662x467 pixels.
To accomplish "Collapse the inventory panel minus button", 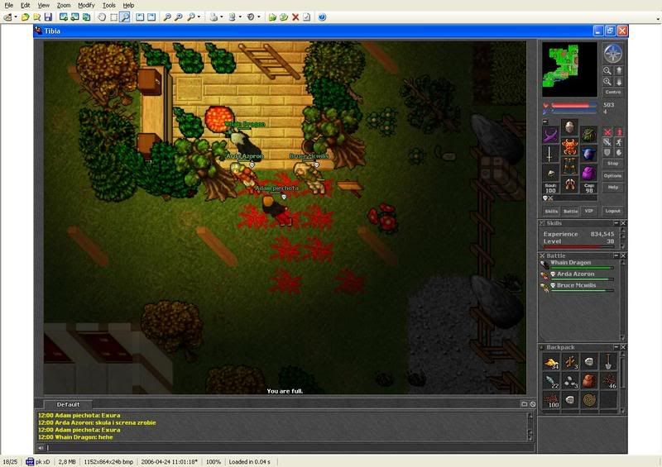I will pos(545,122).
